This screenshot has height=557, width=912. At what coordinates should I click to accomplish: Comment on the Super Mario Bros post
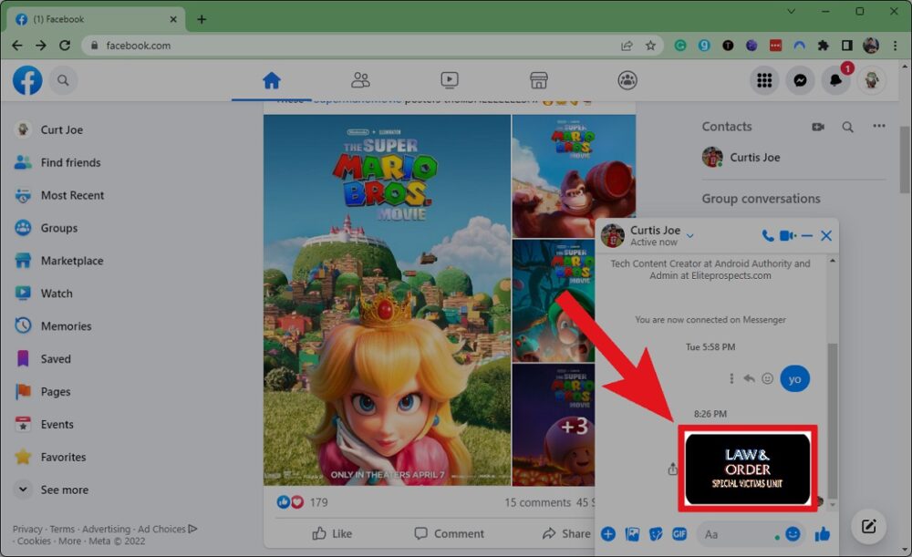point(449,533)
